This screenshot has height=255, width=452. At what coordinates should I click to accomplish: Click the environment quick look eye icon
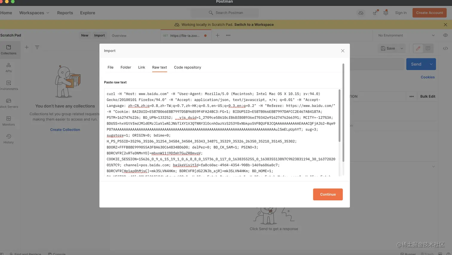pyautogui.click(x=445, y=35)
